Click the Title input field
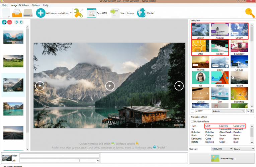256x167 pixels. [60, 155]
